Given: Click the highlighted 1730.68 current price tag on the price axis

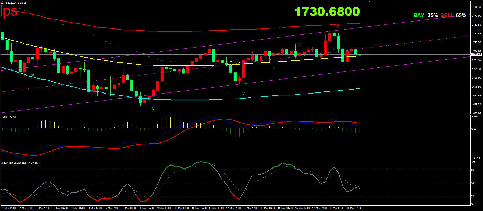Looking at the screenshot, I should (476, 55).
